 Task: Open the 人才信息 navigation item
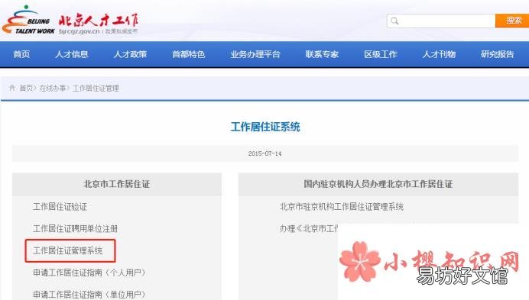pyautogui.click(x=72, y=54)
